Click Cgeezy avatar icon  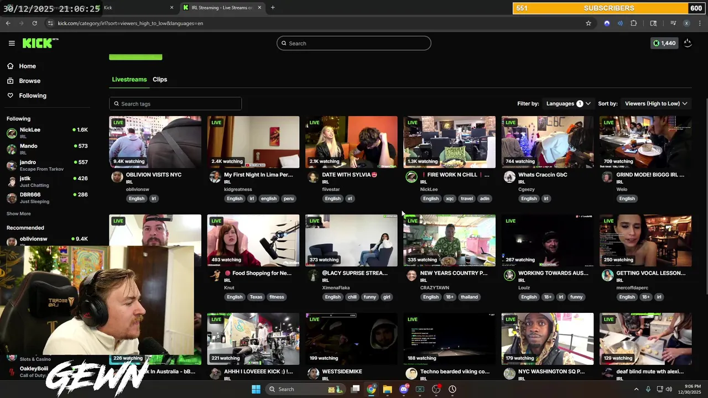pyautogui.click(x=509, y=177)
